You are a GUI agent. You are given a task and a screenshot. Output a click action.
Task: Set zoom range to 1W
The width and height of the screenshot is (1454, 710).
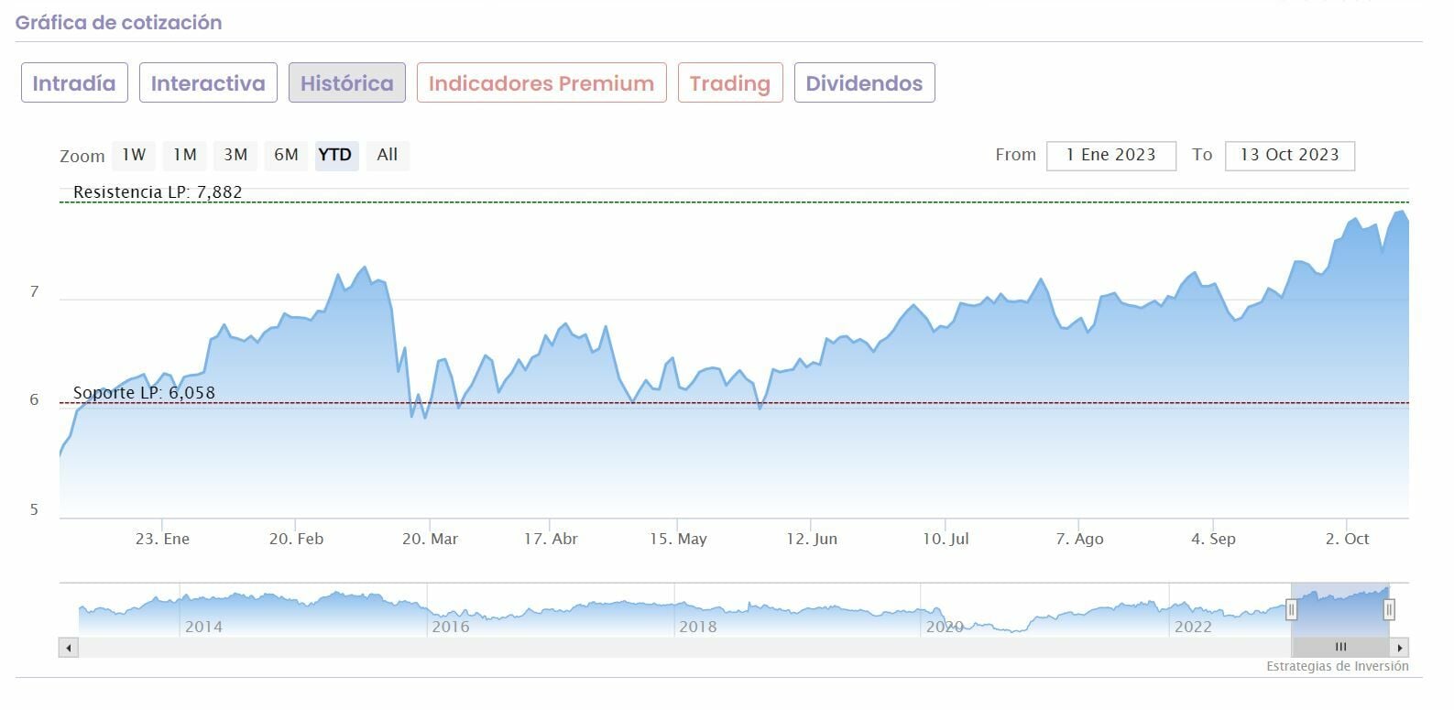pos(134,155)
